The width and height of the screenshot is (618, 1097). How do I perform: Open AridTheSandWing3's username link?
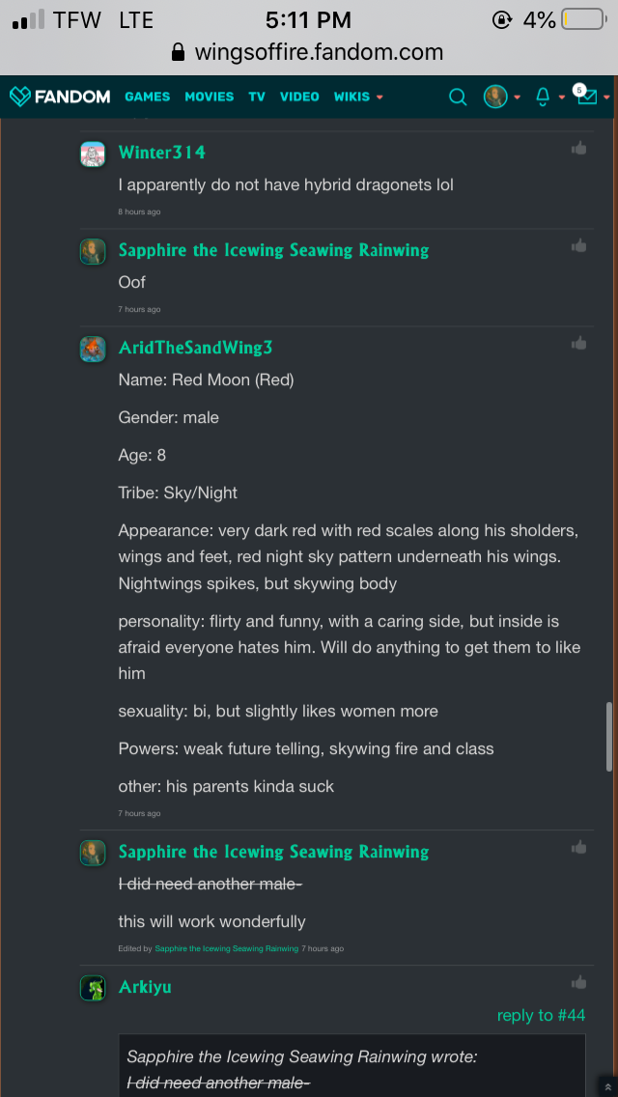tap(195, 348)
